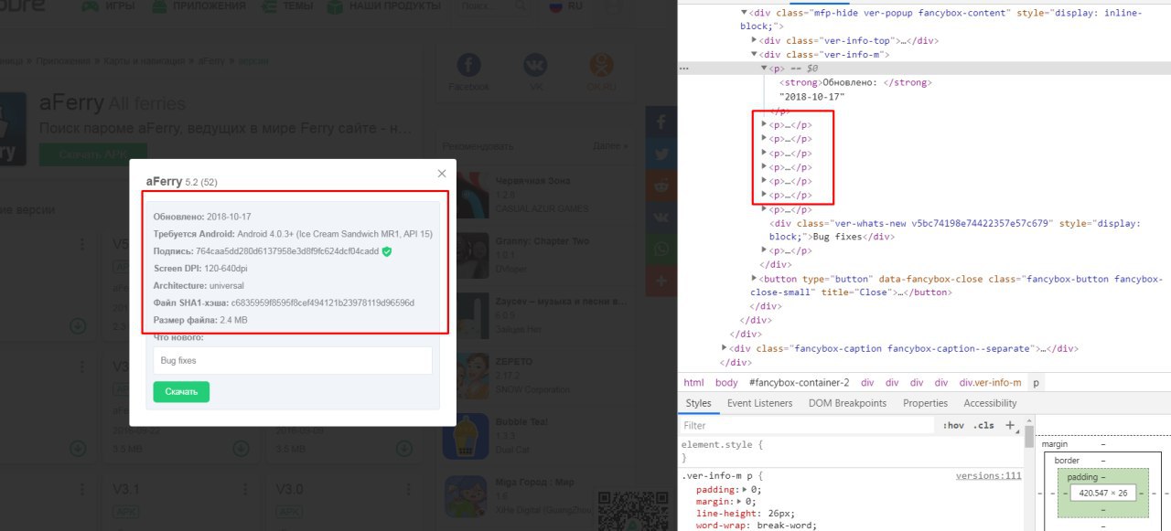Click html in the DOM breadcrumb
The image size is (1171, 531).
click(x=694, y=383)
